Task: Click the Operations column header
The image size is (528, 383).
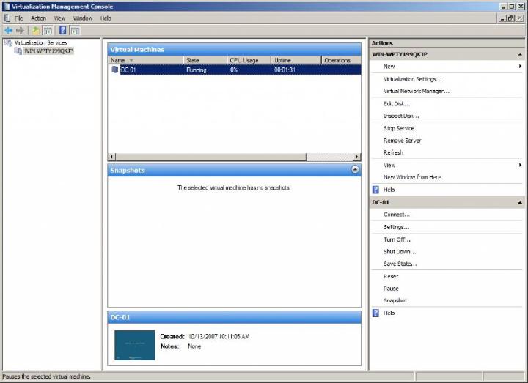Action: (341, 60)
